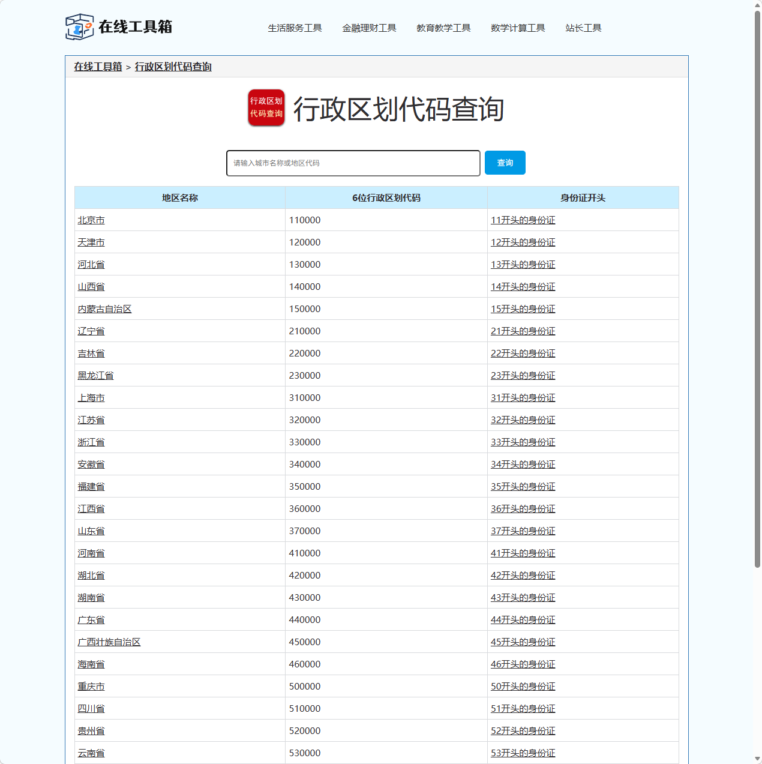Open the 数学计算工具 menu
Image resolution: width=762 pixels, height=764 pixels.
518,28
